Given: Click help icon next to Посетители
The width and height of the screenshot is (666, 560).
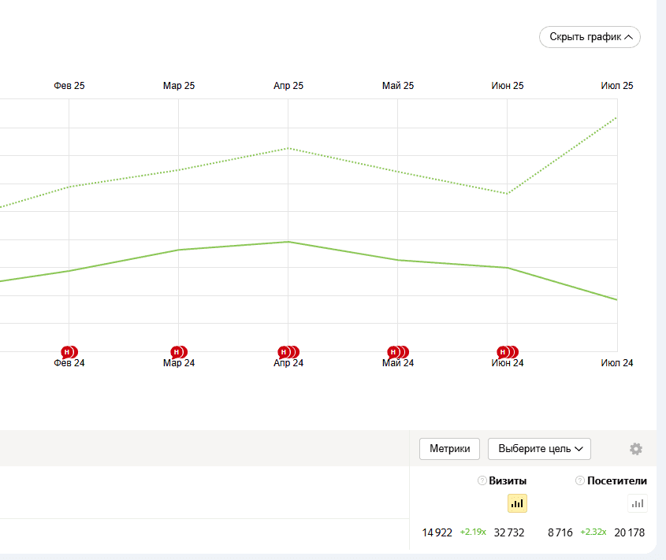Looking at the screenshot, I should pos(580,480).
